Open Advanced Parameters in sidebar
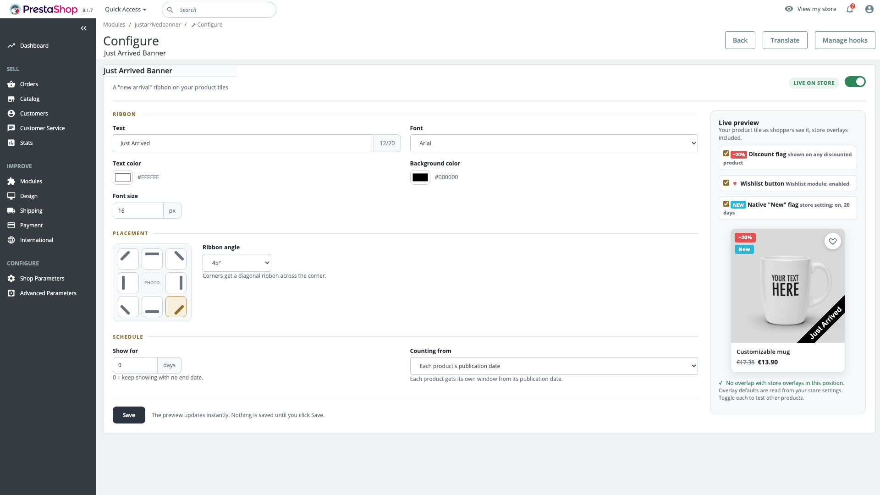 pos(48,293)
